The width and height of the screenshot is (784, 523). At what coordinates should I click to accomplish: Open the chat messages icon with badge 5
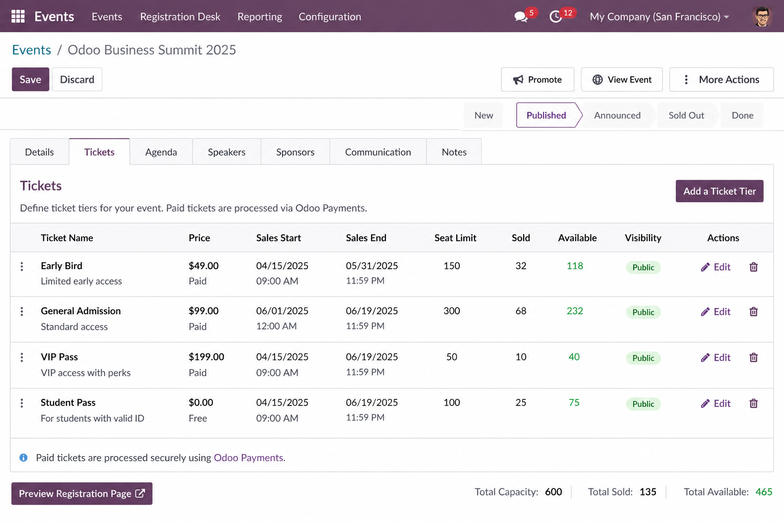[x=521, y=17]
